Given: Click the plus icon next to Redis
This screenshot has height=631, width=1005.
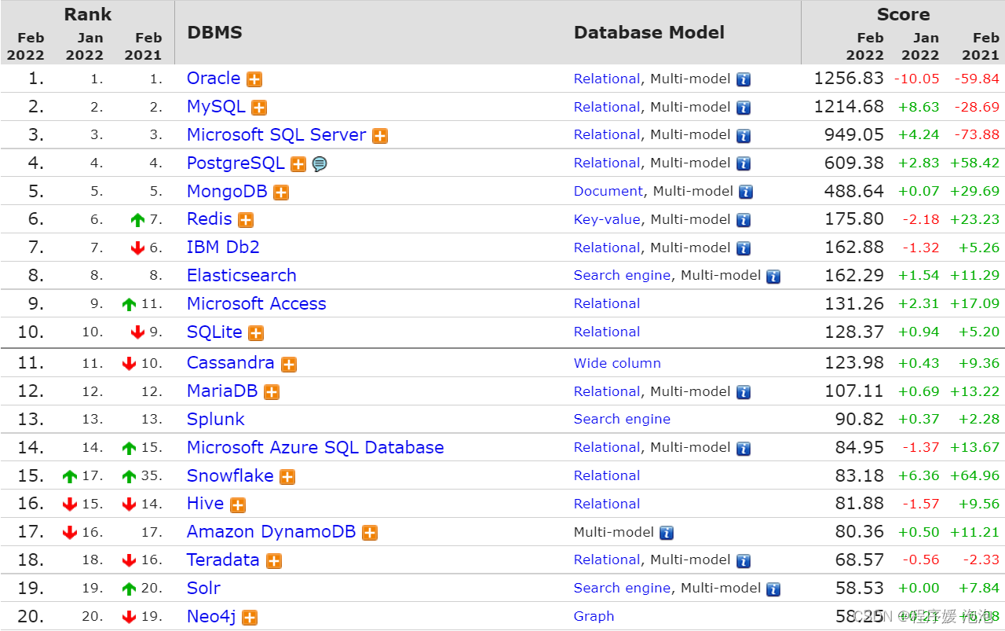Looking at the screenshot, I should (x=246, y=220).
